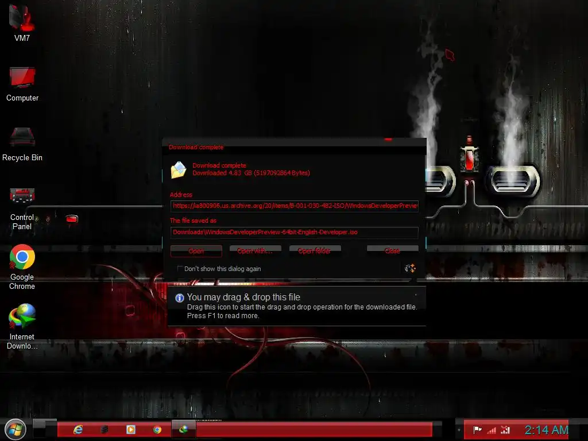588x441 pixels.
Task: Click the 'Download complete' title bar text
Action: pos(196,147)
